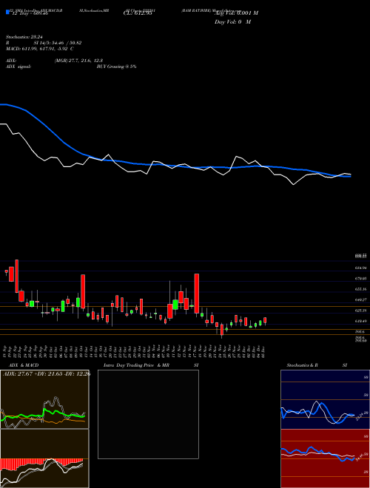Click the 'CL: 612.95' closing price text

138,13
